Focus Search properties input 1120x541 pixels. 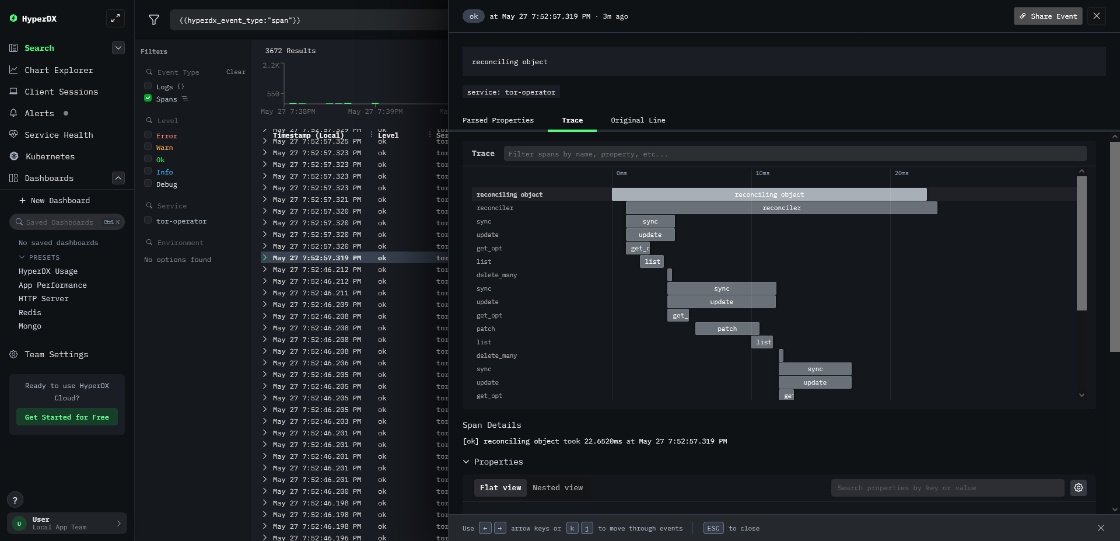pyautogui.click(x=948, y=488)
